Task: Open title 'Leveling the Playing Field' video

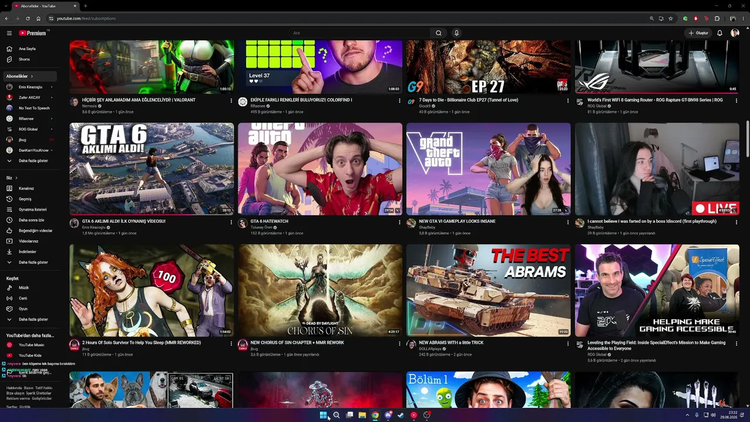Action: tap(656, 345)
